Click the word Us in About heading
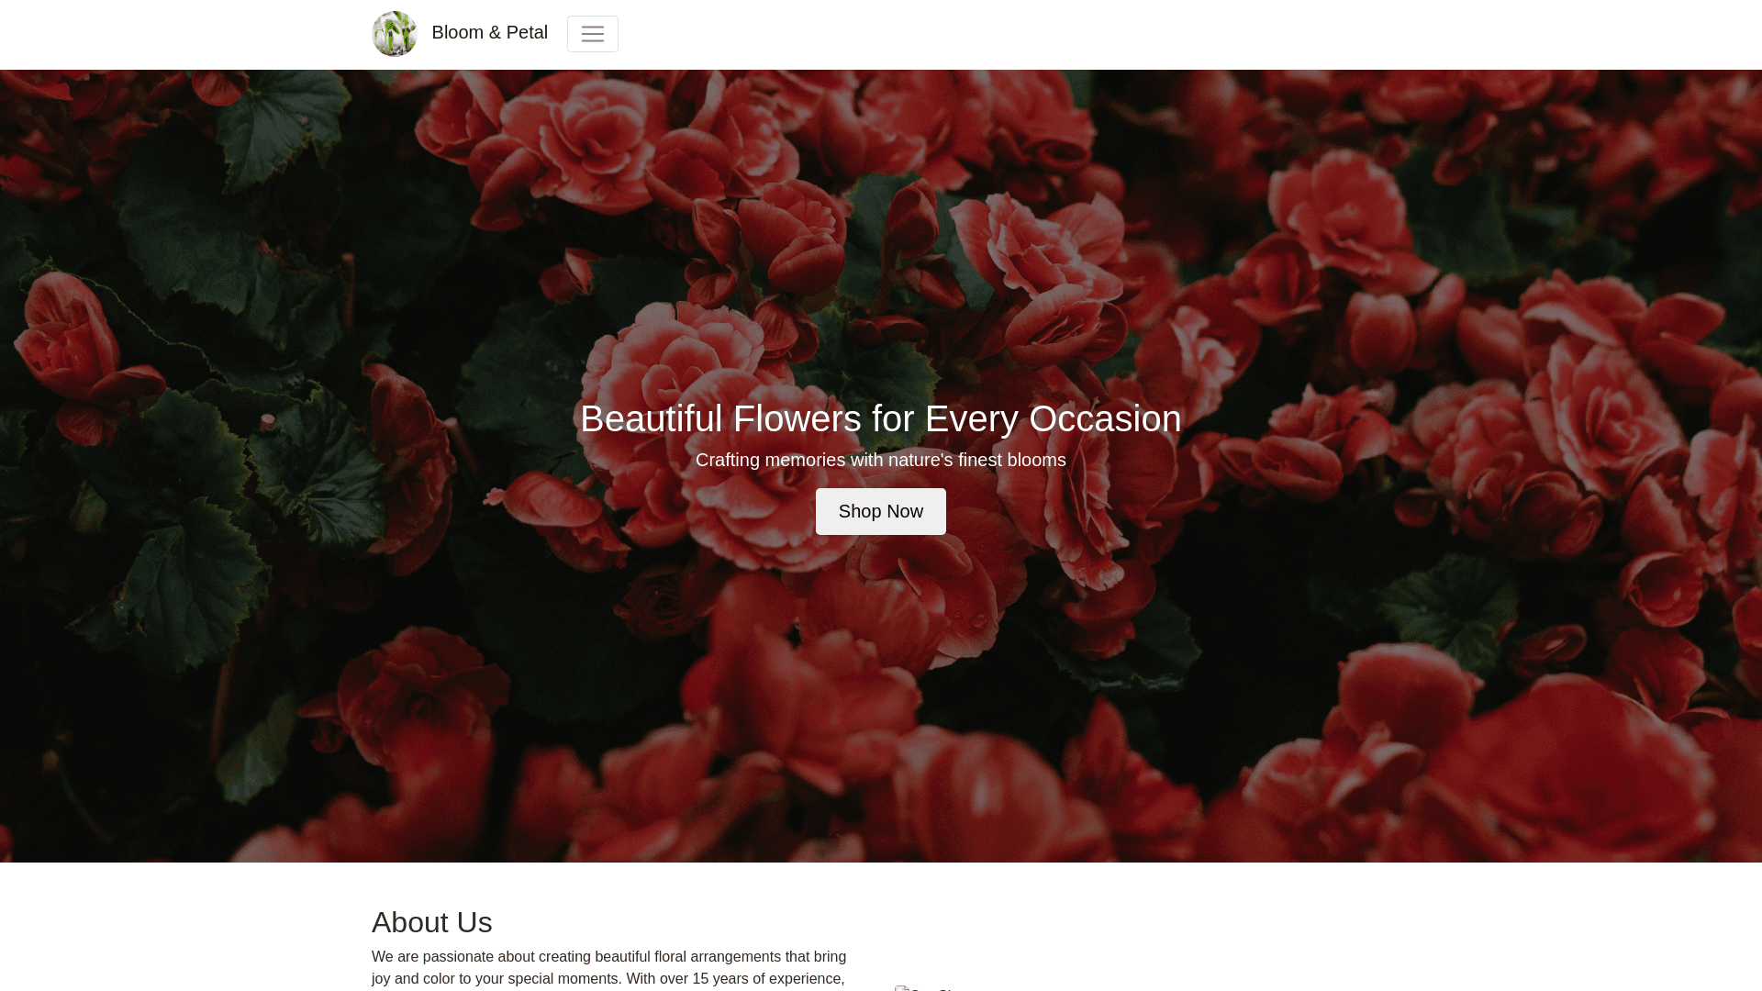This screenshot has width=1762, height=991. point(473,922)
